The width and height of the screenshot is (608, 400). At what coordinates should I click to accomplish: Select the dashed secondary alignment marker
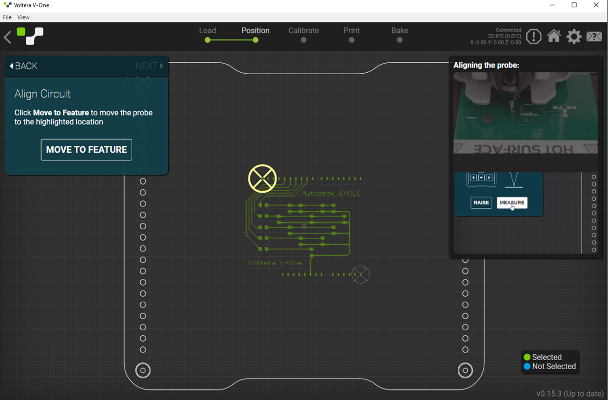(360, 274)
